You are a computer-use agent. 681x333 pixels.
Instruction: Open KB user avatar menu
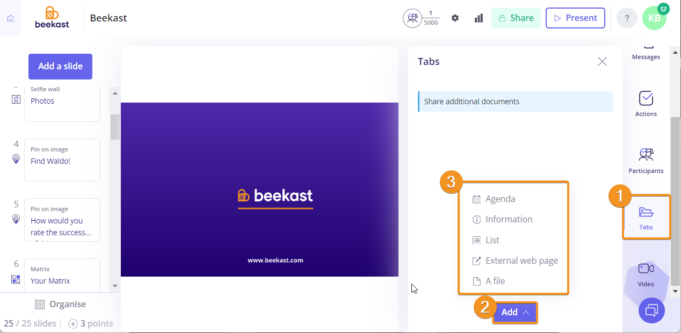(655, 18)
